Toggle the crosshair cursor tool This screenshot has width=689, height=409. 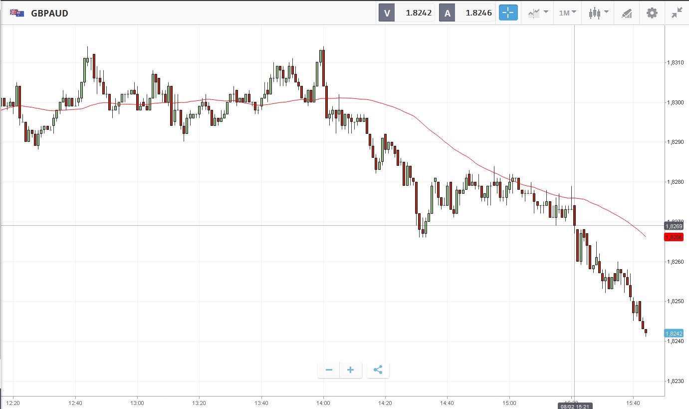[x=508, y=13]
